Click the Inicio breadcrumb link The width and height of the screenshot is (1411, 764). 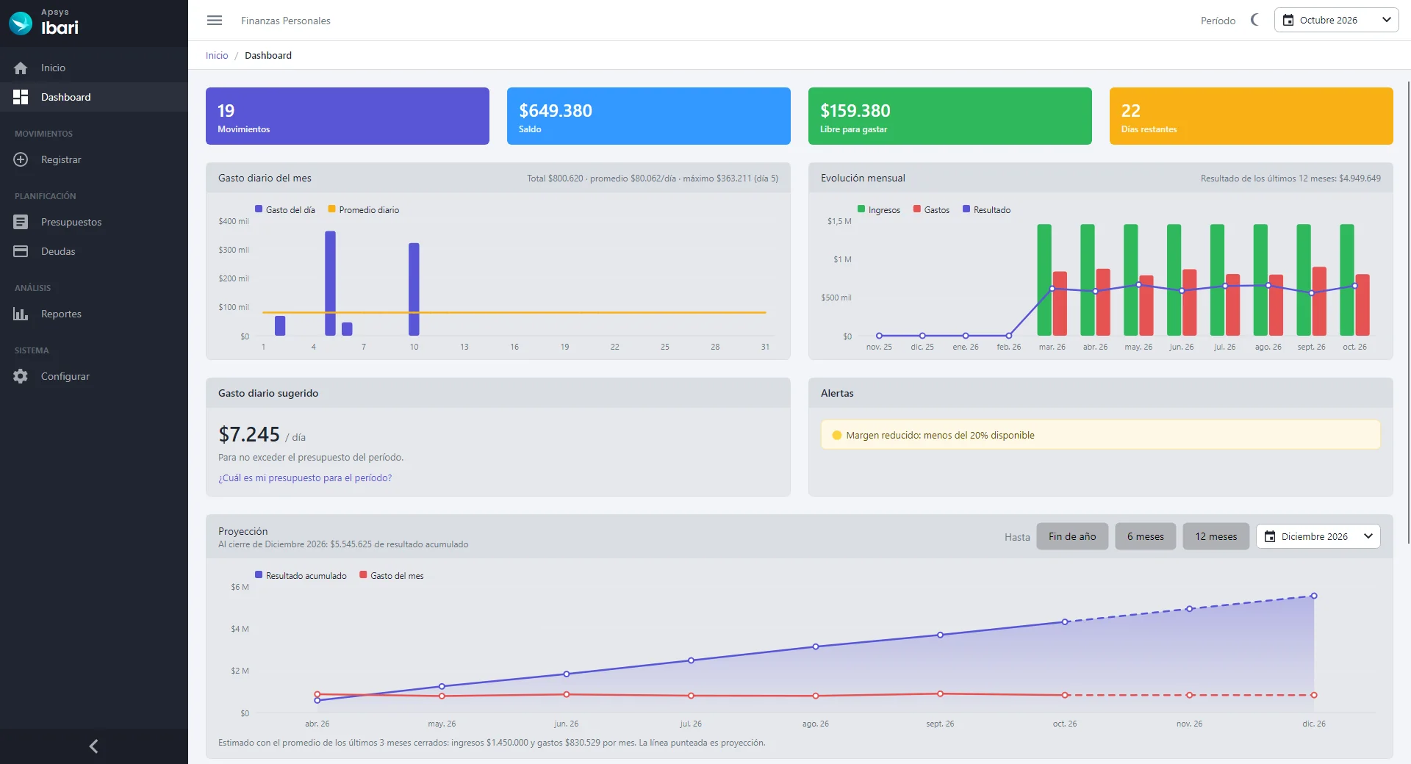pos(217,55)
